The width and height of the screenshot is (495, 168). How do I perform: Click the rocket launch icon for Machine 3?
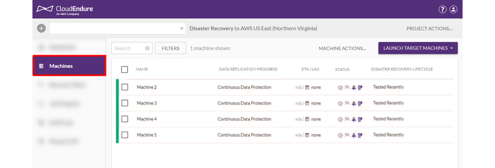(354, 104)
